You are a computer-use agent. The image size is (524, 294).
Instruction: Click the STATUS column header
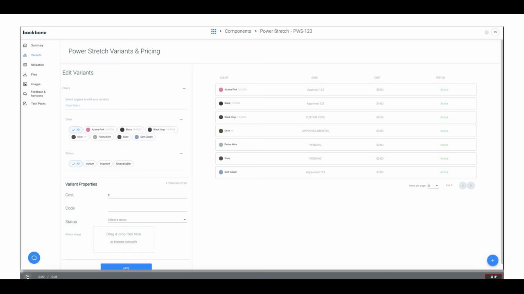tap(440, 78)
